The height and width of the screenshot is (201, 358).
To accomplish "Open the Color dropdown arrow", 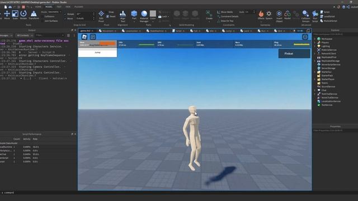I will pyautogui.click(x=153, y=21).
